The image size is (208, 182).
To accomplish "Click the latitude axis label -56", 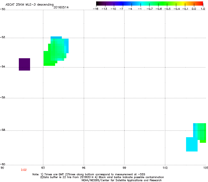I will click(3, 97).
